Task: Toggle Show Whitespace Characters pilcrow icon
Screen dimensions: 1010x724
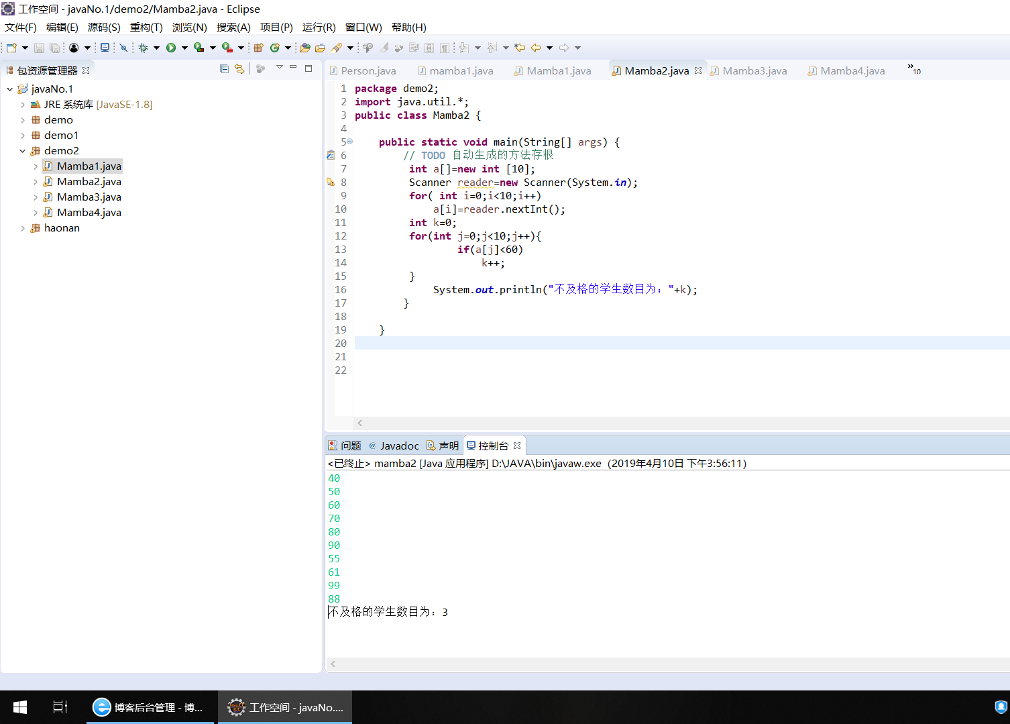Action: 445,48
